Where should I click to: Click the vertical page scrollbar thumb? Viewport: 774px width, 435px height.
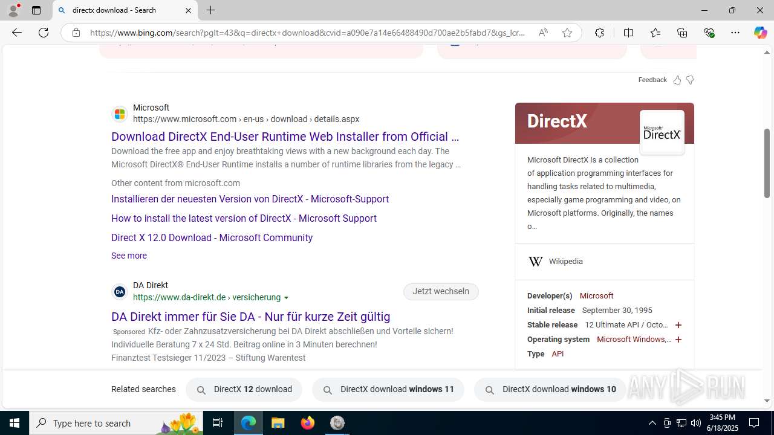767,163
